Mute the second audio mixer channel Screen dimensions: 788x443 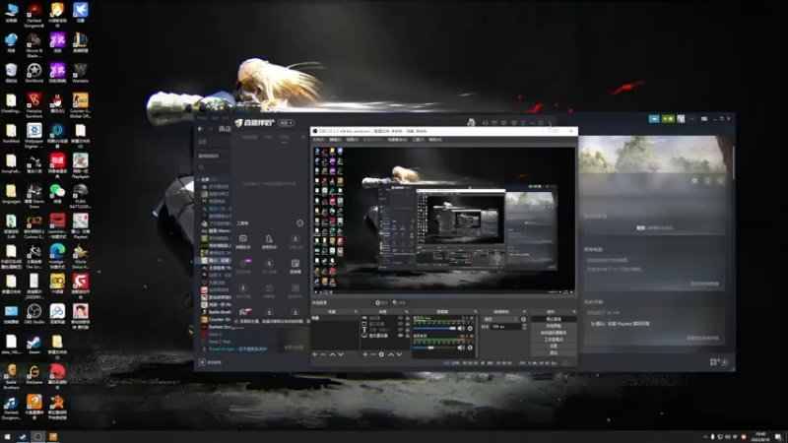click(x=461, y=348)
